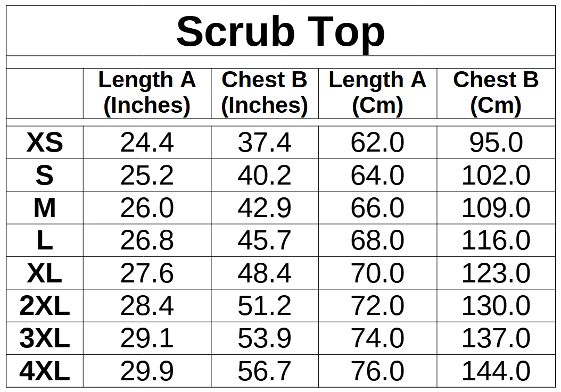The height and width of the screenshot is (392, 561).
Task: Click the Length A (Cm) column header
Action: (x=377, y=93)
